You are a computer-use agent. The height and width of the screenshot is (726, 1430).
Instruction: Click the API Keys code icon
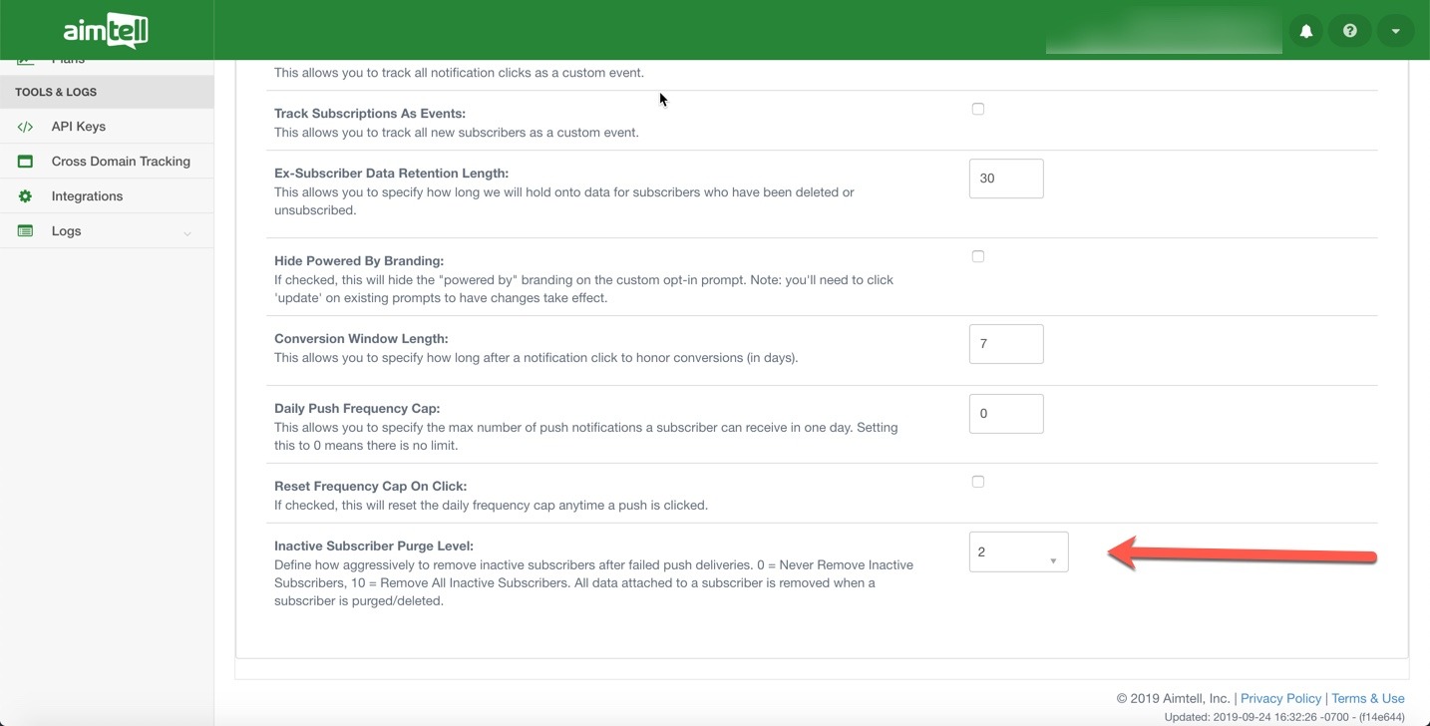26,127
